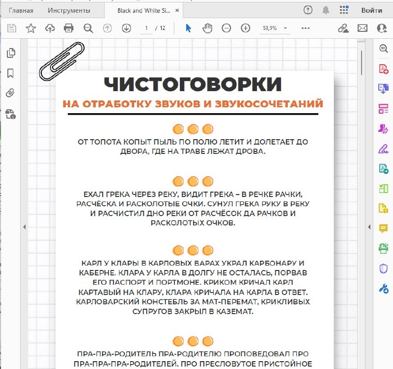Go to next page arrow down

tap(127, 28)
